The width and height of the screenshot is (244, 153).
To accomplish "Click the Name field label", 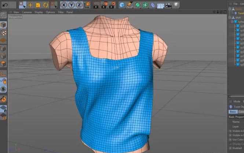I will (236, 122).
